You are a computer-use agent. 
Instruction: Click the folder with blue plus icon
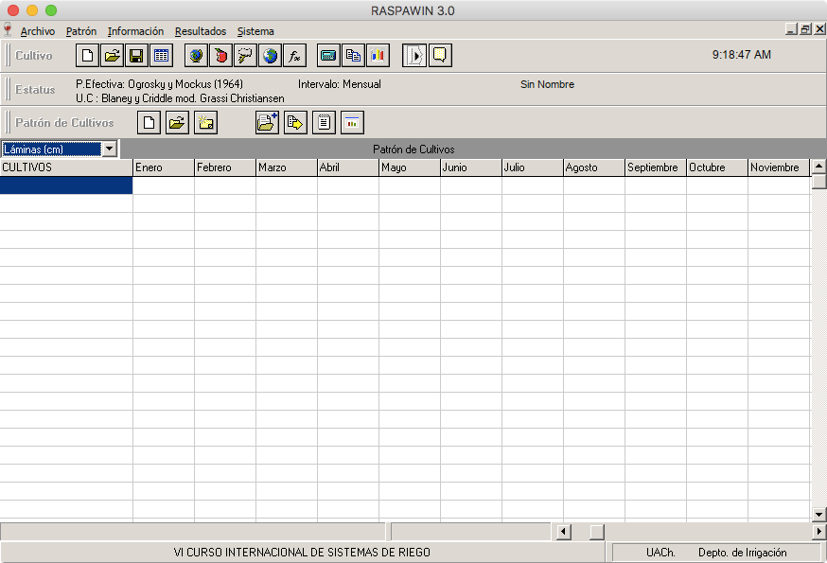coord(267,122)
